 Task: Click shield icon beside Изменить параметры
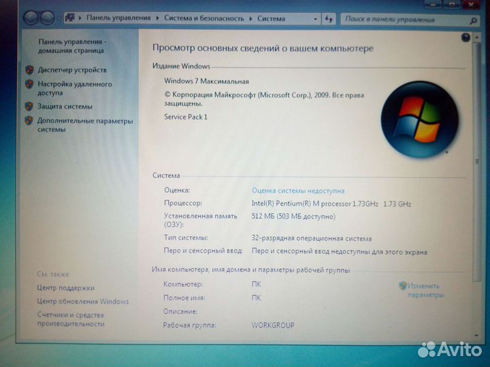[403, 285]
